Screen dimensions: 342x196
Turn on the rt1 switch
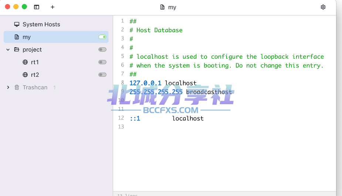[x=102, y=62]
